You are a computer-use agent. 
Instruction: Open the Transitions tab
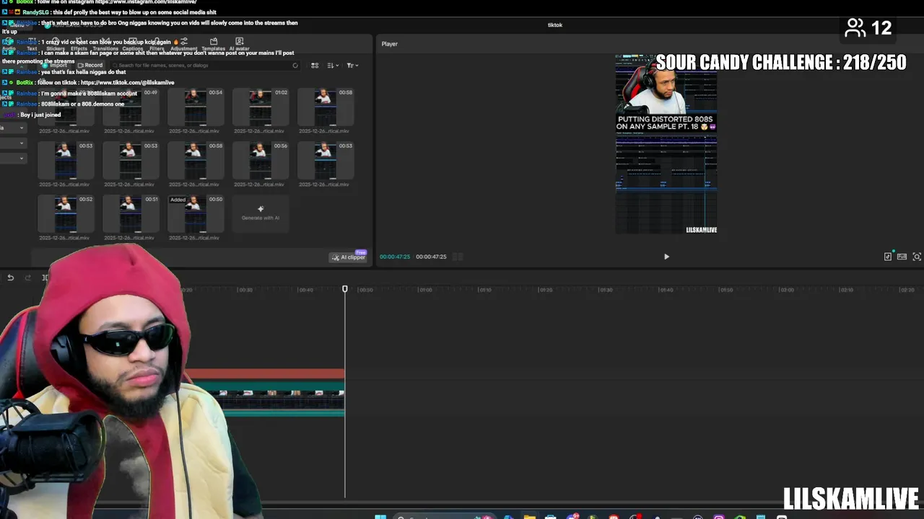105,45
